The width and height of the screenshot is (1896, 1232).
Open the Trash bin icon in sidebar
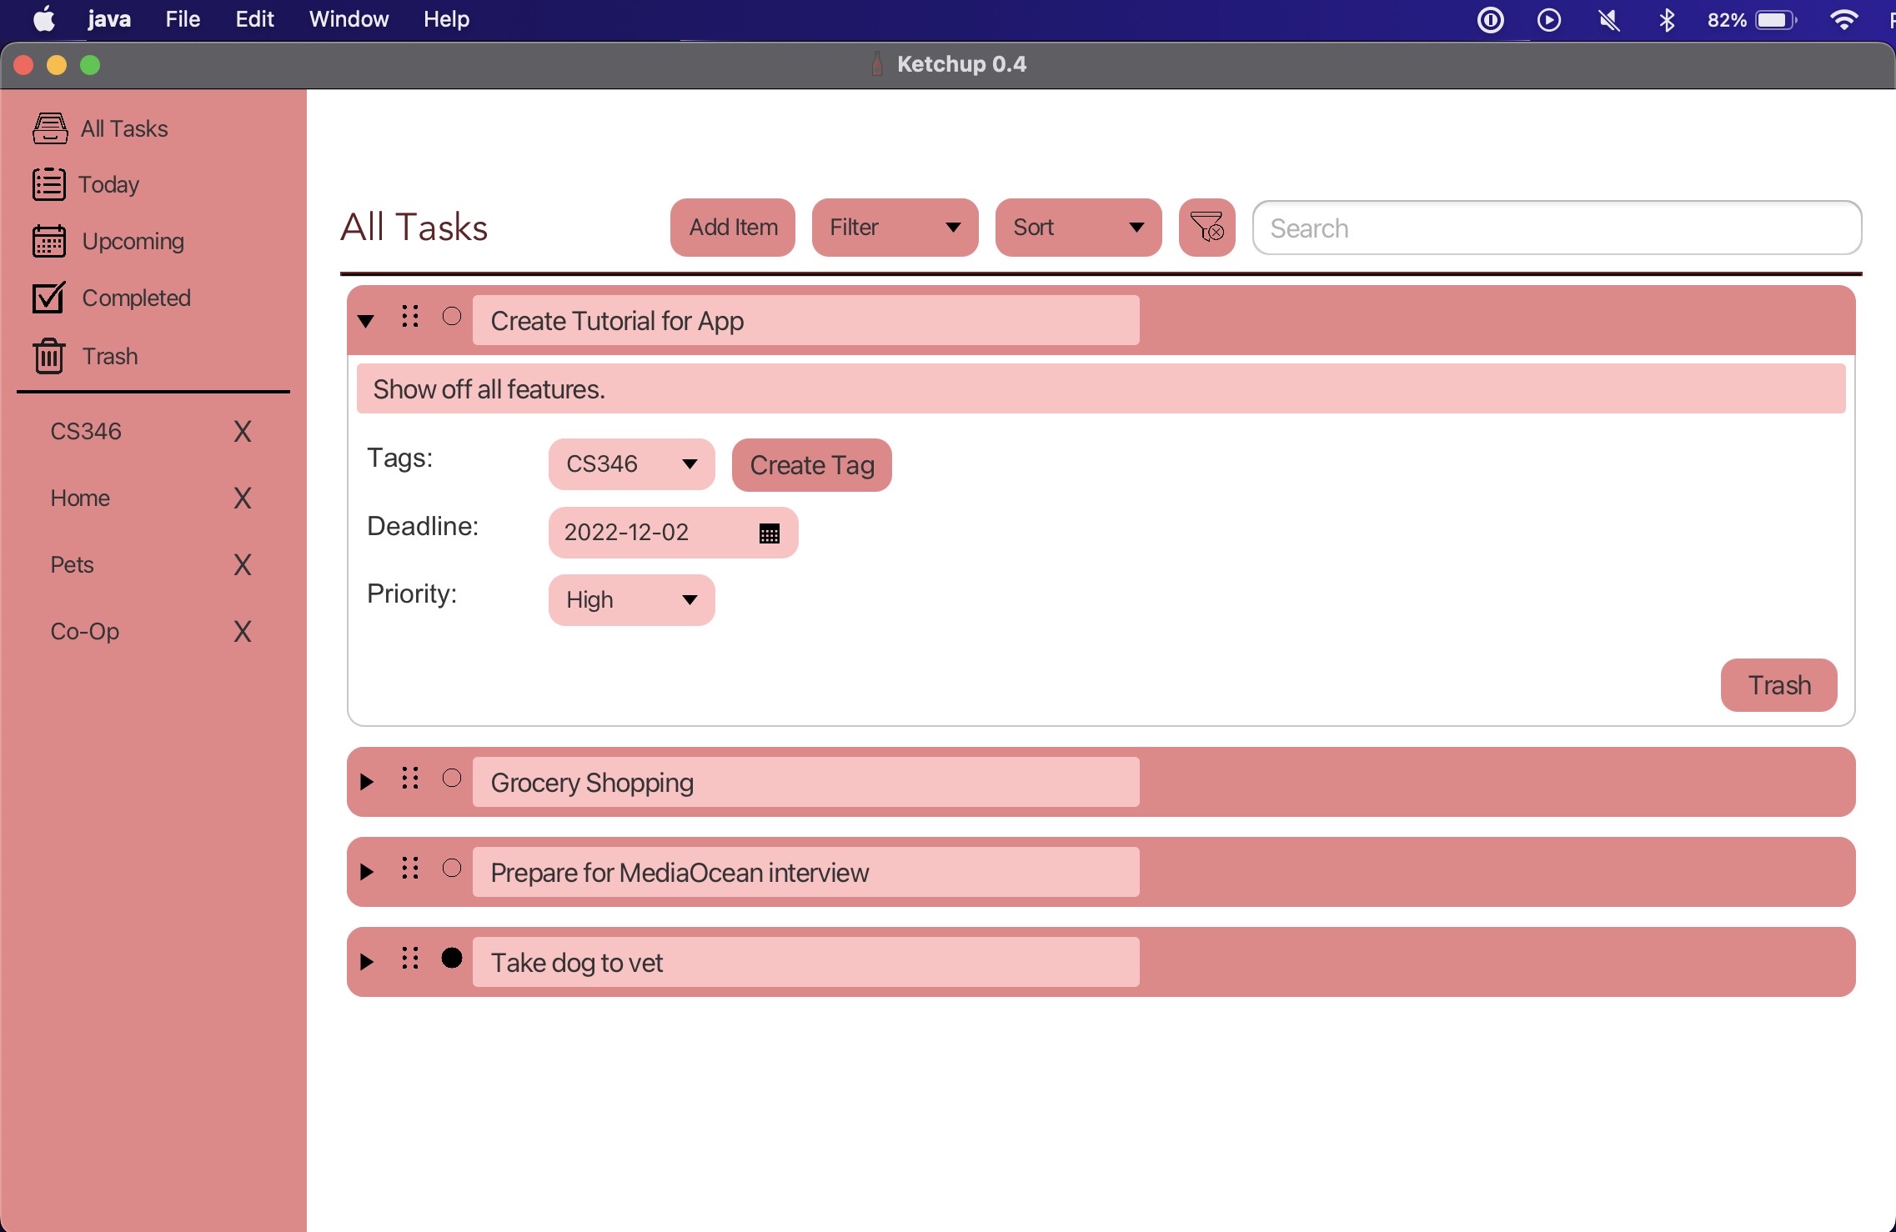coord(49,355)
